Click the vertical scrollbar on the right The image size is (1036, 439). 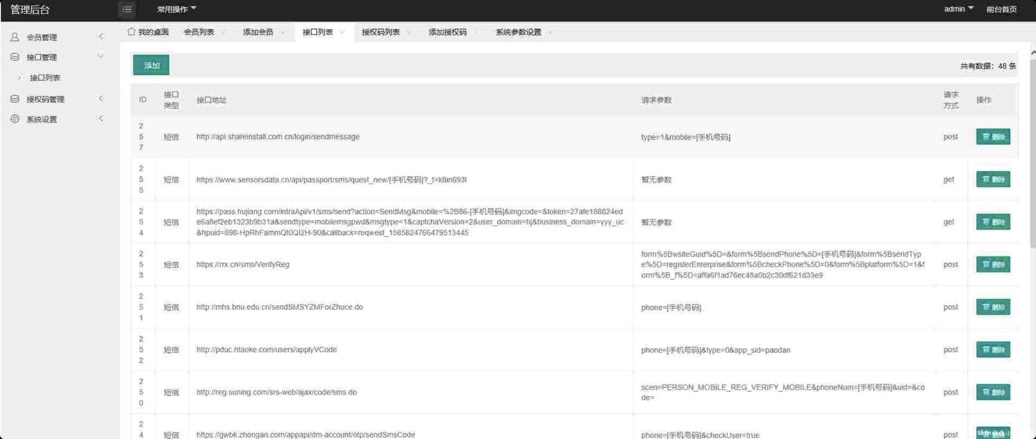(1033, 153)
